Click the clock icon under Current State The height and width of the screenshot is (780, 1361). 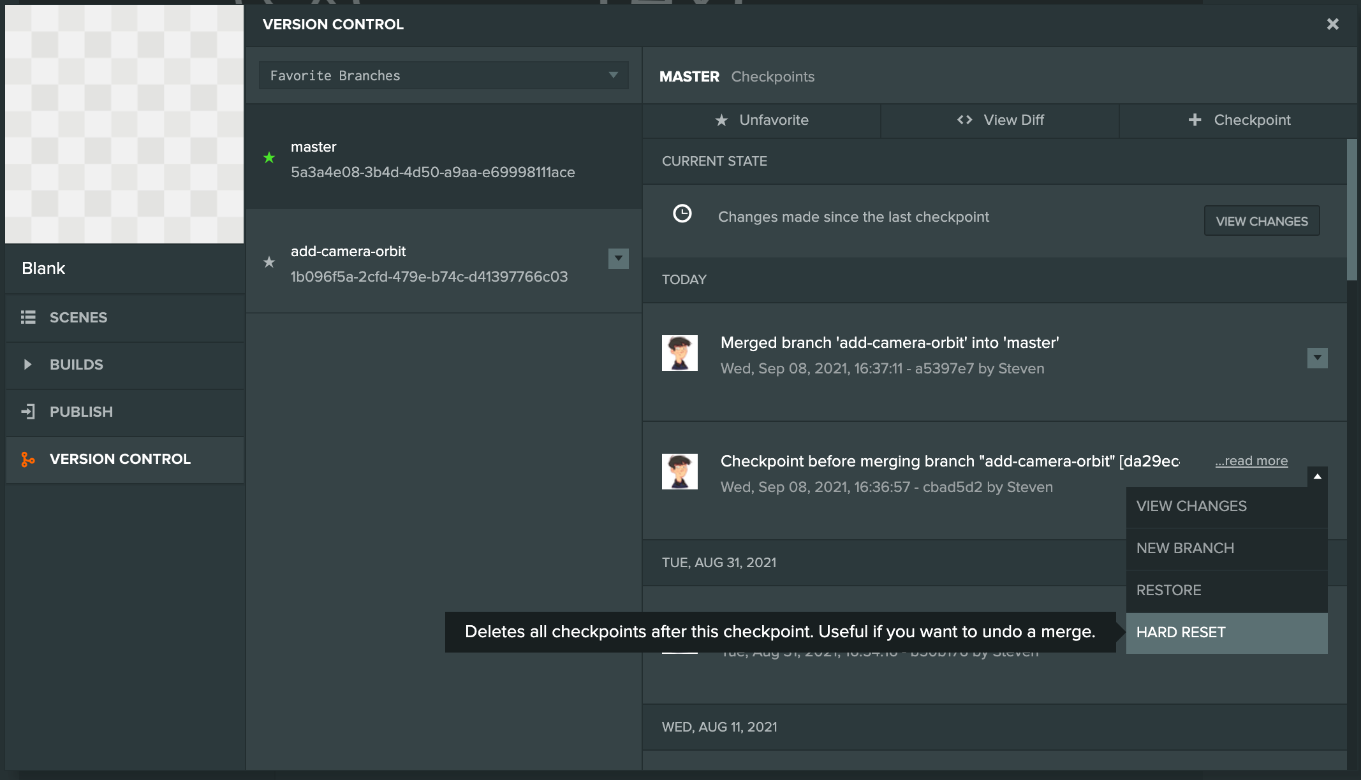(x=682, y=213)
